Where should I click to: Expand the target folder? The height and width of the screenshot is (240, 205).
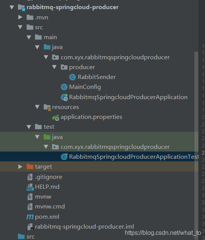pyautogui.click(x=20, y=167)
